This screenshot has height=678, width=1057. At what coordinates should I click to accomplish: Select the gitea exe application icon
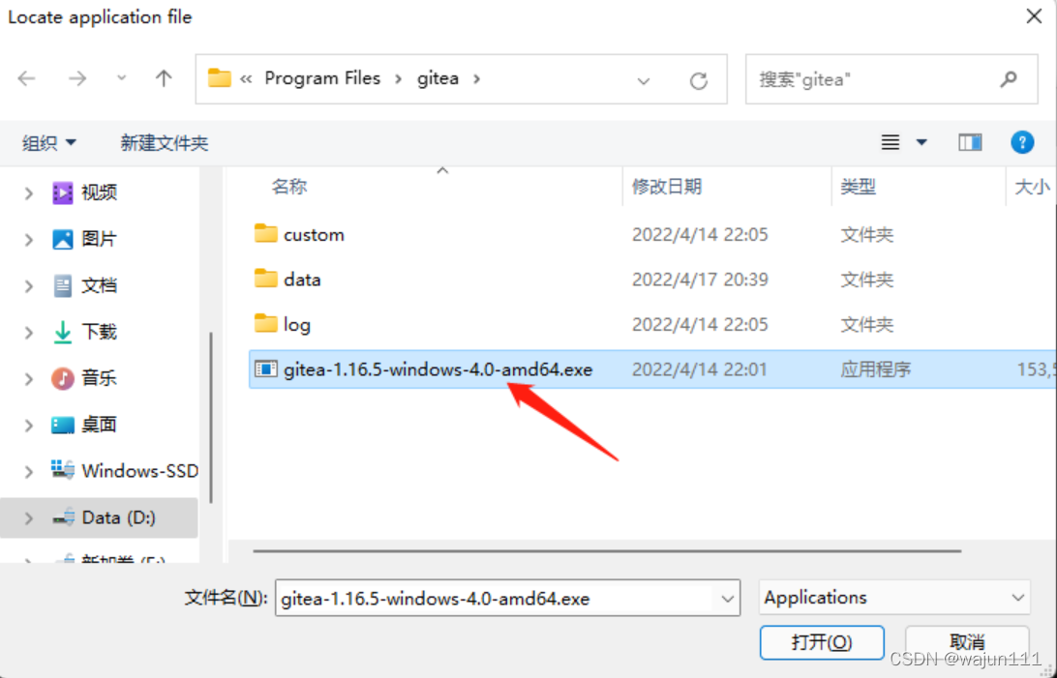tap(265, 368)
